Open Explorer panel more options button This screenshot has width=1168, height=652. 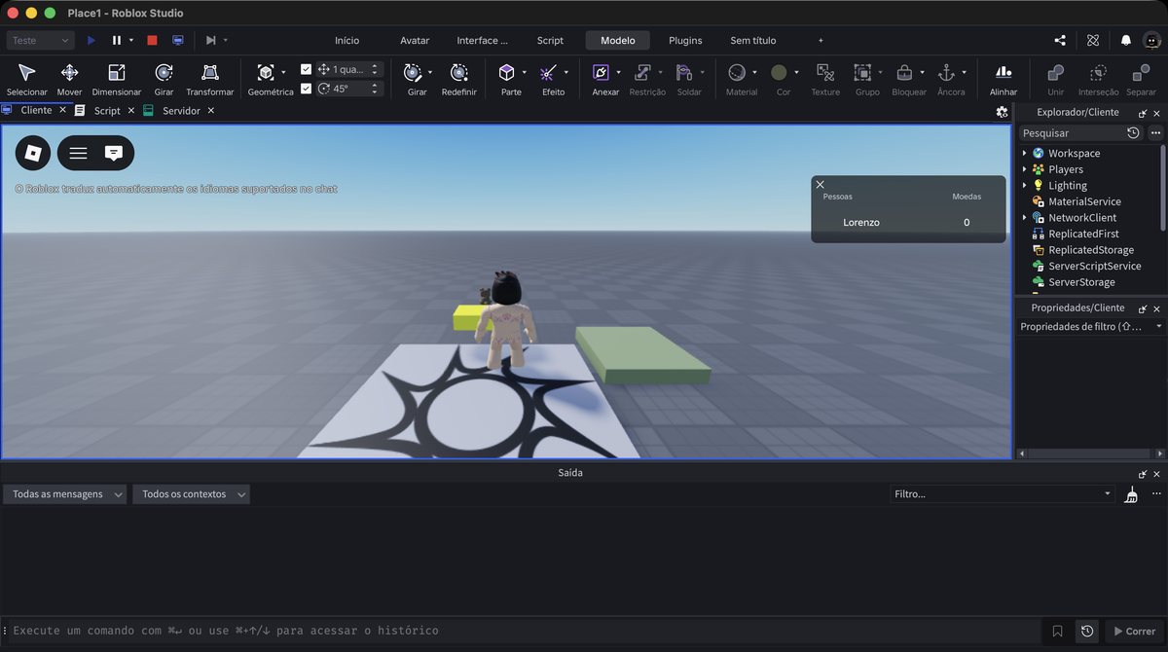(x=1155, y=132)
